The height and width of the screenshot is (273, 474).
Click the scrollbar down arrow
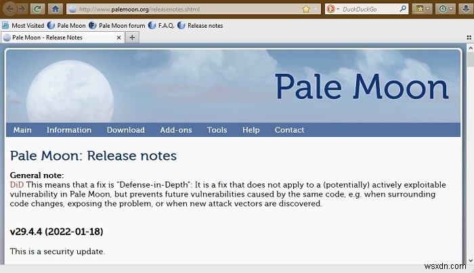pyautogui.click(x=471, y=260)
